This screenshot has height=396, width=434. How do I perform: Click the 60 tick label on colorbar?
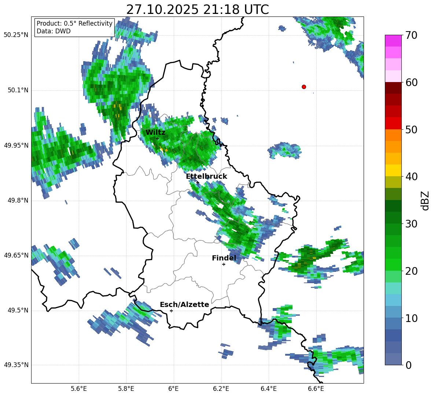coord(412,82)
